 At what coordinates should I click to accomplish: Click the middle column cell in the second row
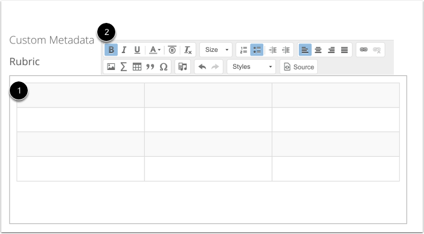point(208,120)
